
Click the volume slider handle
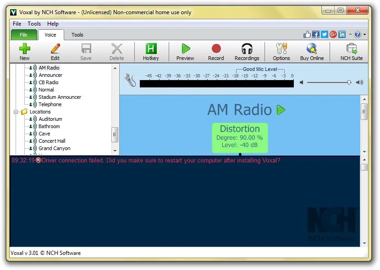coord(349,82)
